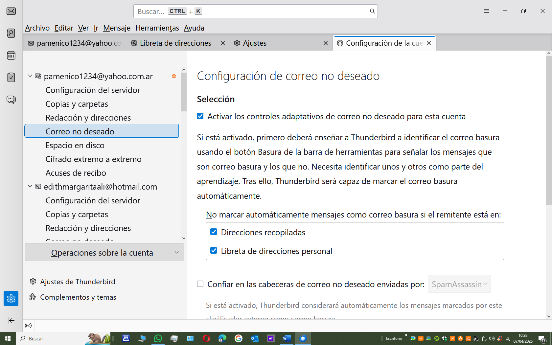
Task: Collapse the pamenico1234@yahoo.com.ar account tree
Action: point(30,76)
